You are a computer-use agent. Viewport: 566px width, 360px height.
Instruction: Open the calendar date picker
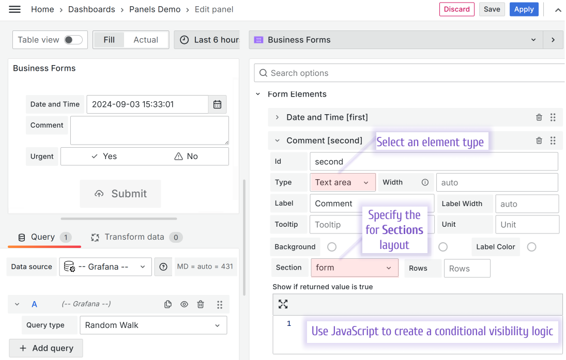pyautogui.click(x=217, y=104)
